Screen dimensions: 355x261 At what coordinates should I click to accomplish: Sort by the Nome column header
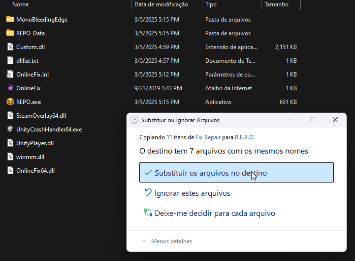click(x=20, y=4)
